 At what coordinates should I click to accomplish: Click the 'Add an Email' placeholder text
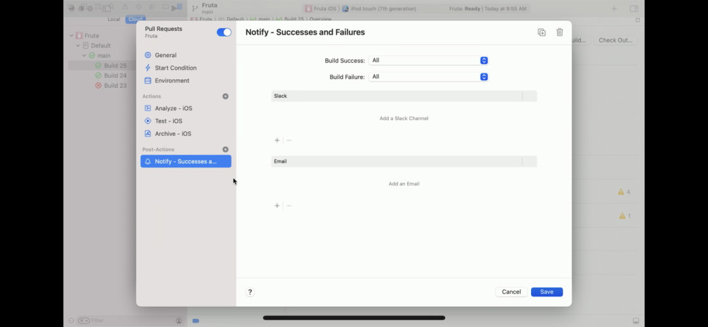404,184
